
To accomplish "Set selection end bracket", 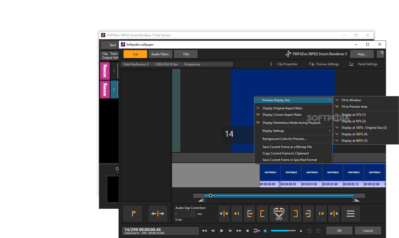I will tap(296, 214).
